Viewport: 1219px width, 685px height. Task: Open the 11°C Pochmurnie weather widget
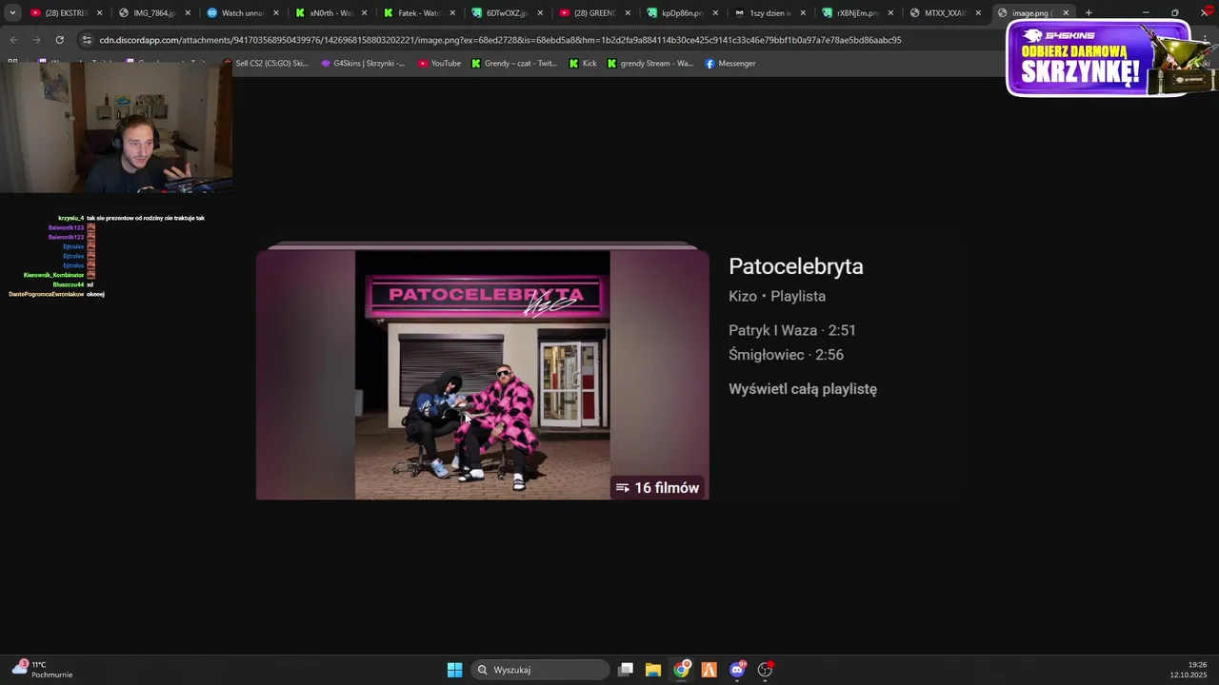[x=43, y=670]
